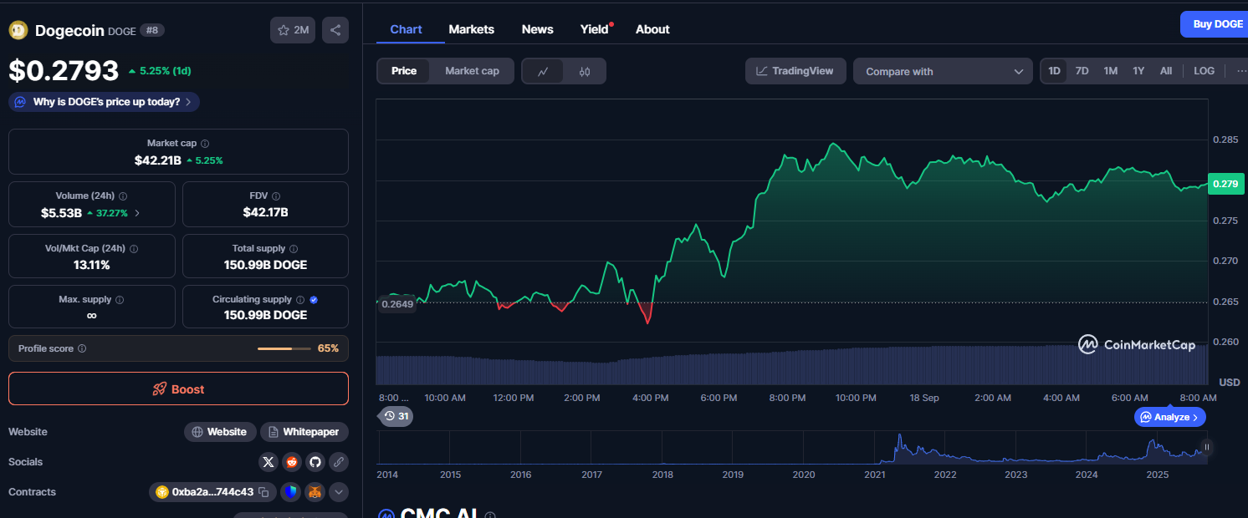Switch to the Chart tab
The height and width of the screenshot is (518, 1248).
coord(406,29)
